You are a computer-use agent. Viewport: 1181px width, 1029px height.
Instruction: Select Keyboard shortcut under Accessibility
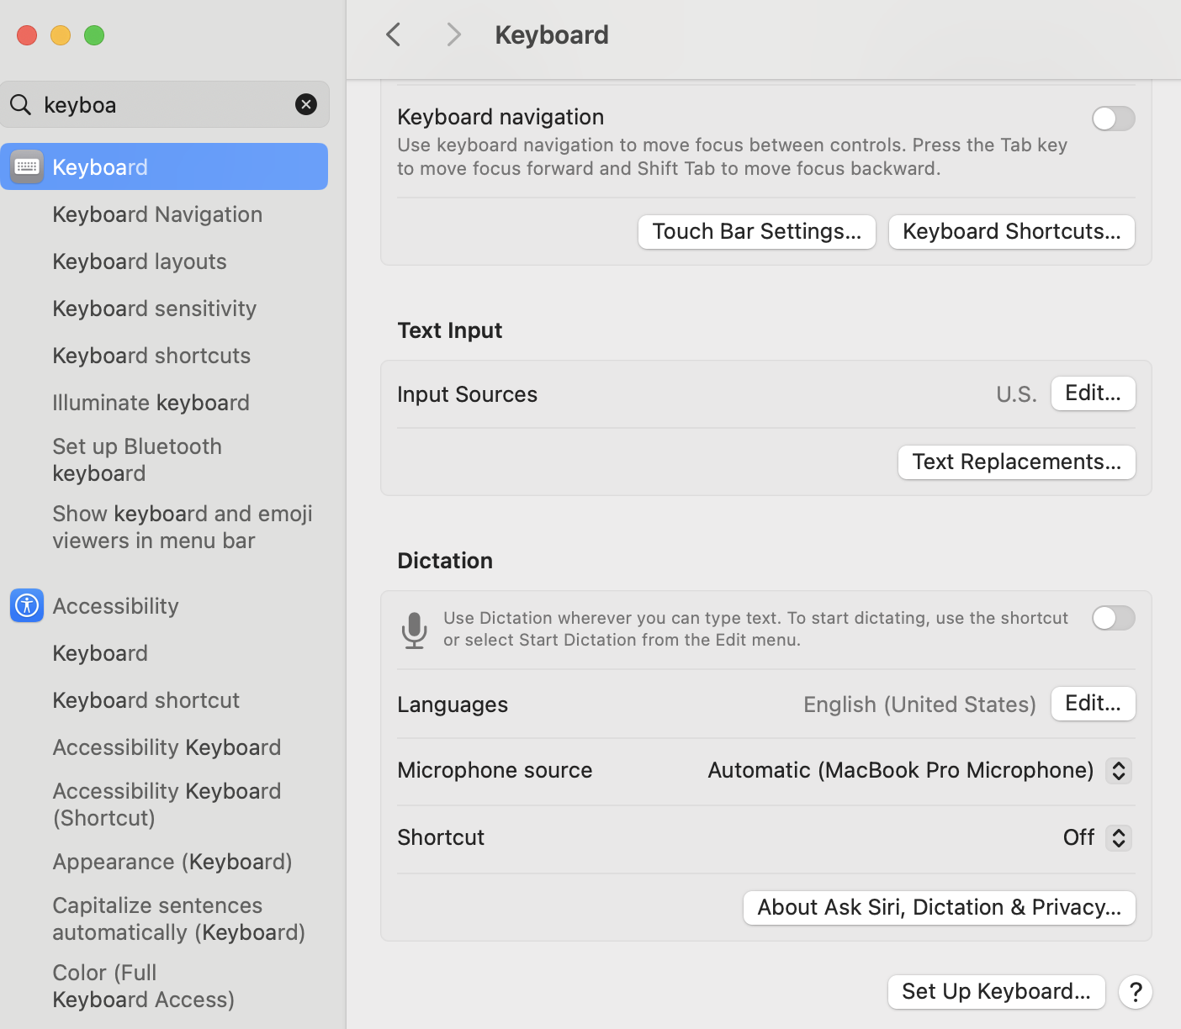[x=146, y=700]
